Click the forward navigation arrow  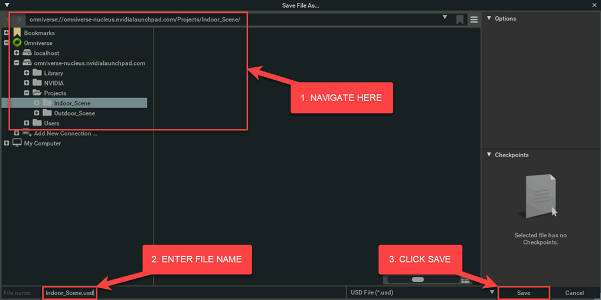click(19, 19)
